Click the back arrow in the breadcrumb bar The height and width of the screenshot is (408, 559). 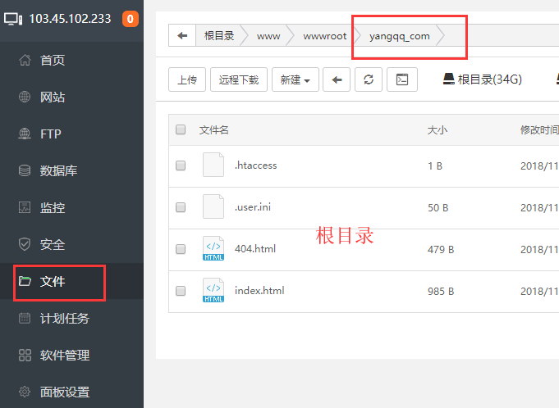[x=182, y=36]
